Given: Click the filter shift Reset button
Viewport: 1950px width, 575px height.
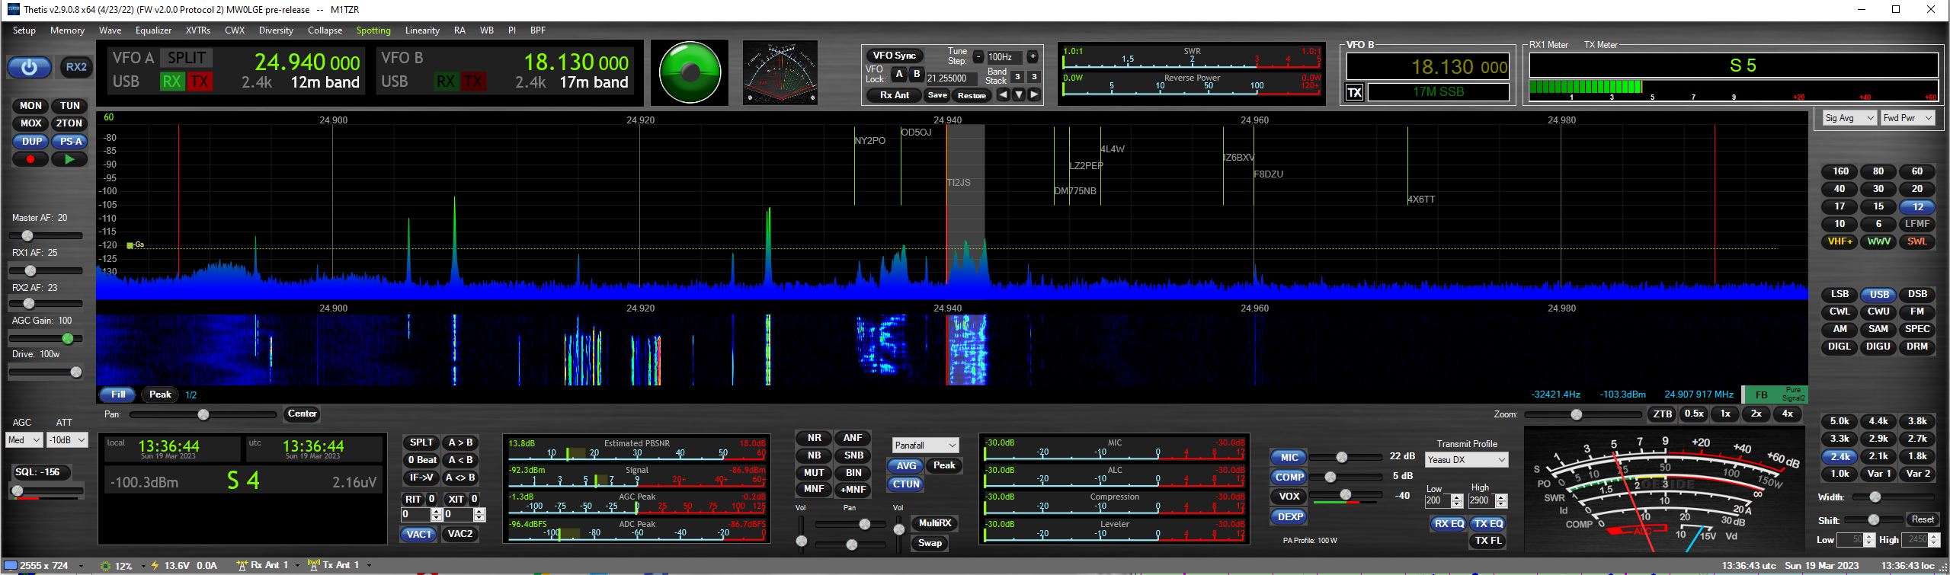Looking at the screenshot, I should point(1923,519).
